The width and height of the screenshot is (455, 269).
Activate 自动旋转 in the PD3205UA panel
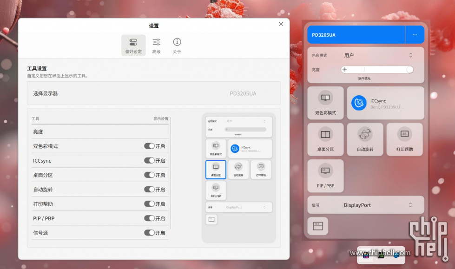[365, 139]
